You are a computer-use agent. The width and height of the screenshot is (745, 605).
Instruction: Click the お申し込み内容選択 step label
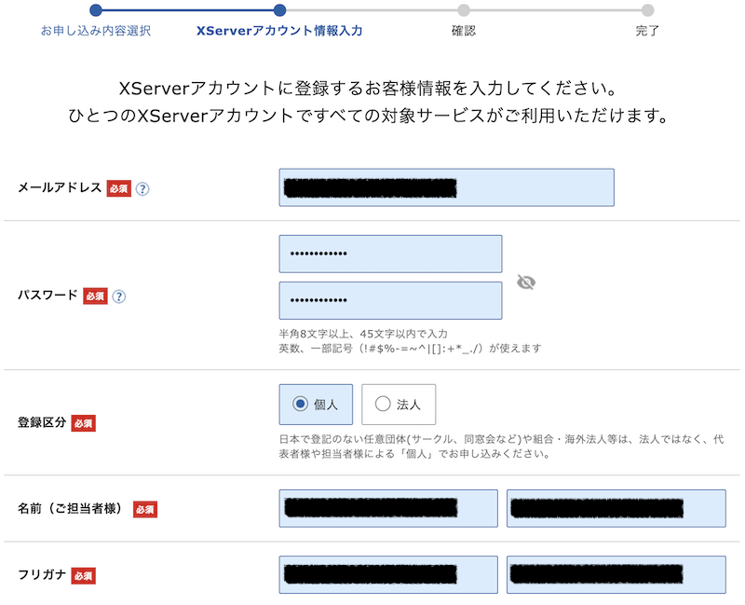click(96, 30)
